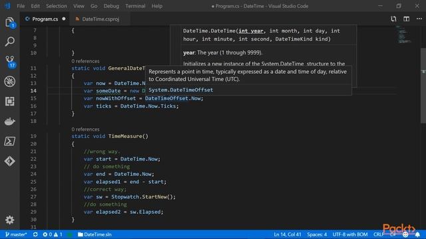The height and width of the screenshot is (239, 426).
Task: Open the Docker view
Action: [x=10, y=121]
